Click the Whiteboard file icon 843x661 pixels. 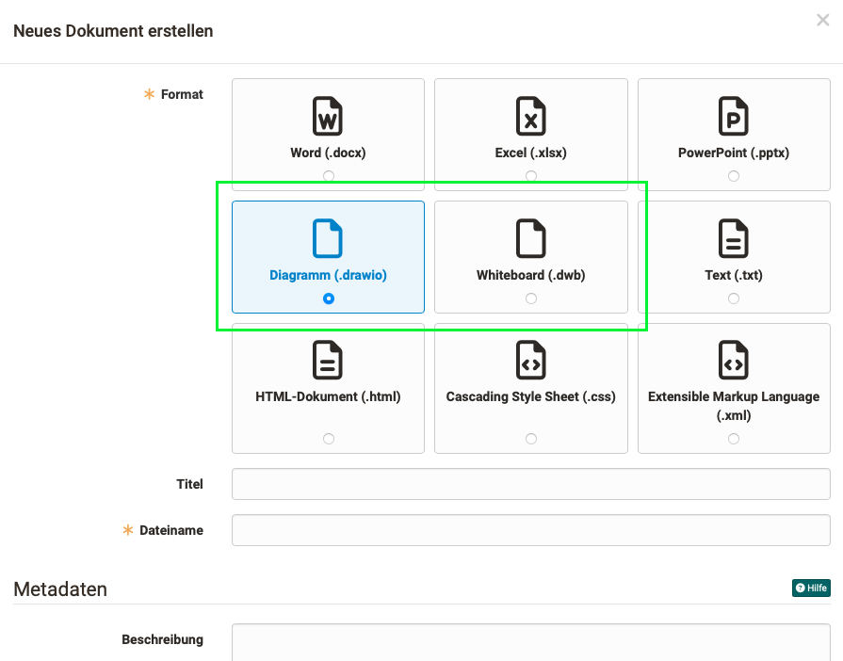point(530,238)
